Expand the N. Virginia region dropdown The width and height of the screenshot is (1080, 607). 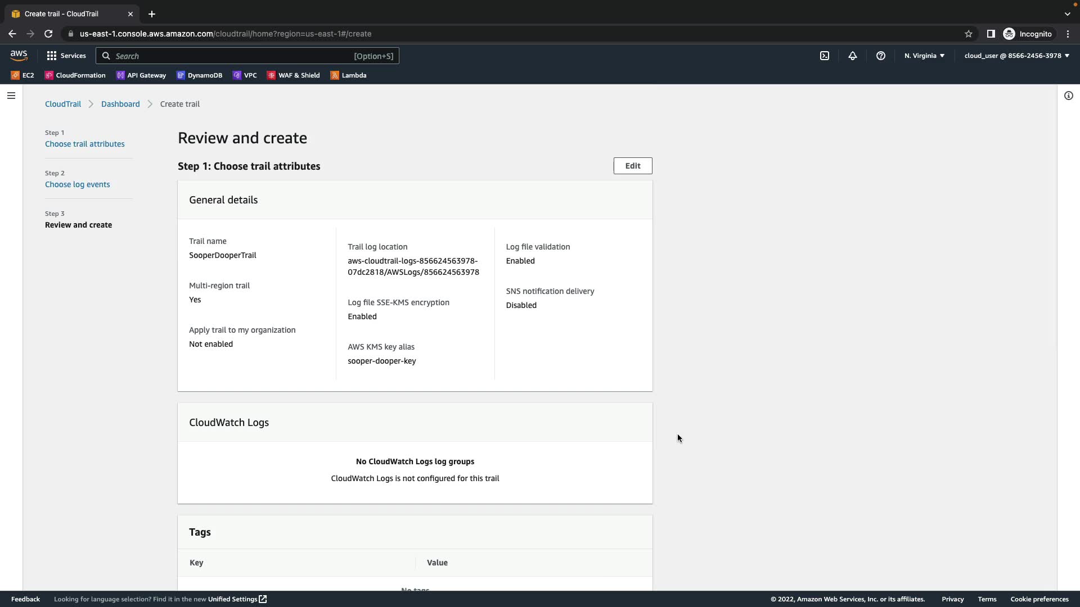coord(924,56)
